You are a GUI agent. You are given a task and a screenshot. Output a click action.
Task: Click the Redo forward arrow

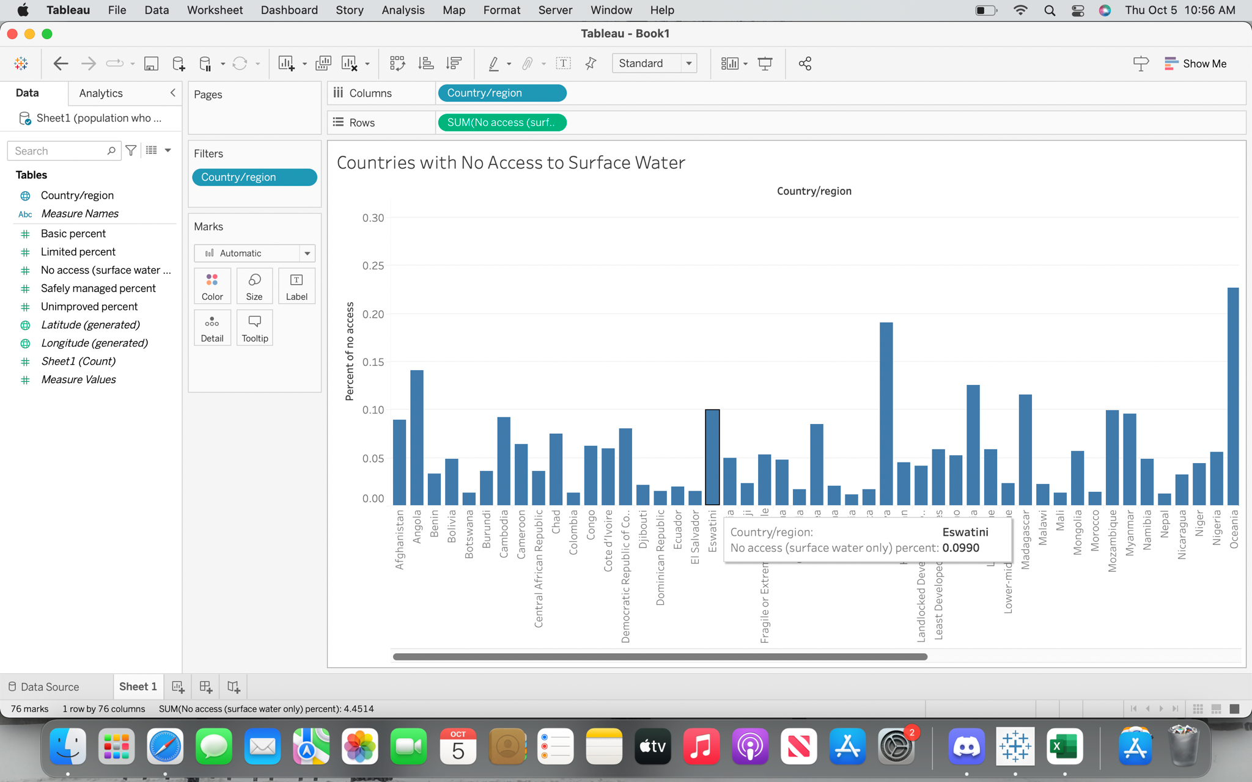(x=89, y=64)
